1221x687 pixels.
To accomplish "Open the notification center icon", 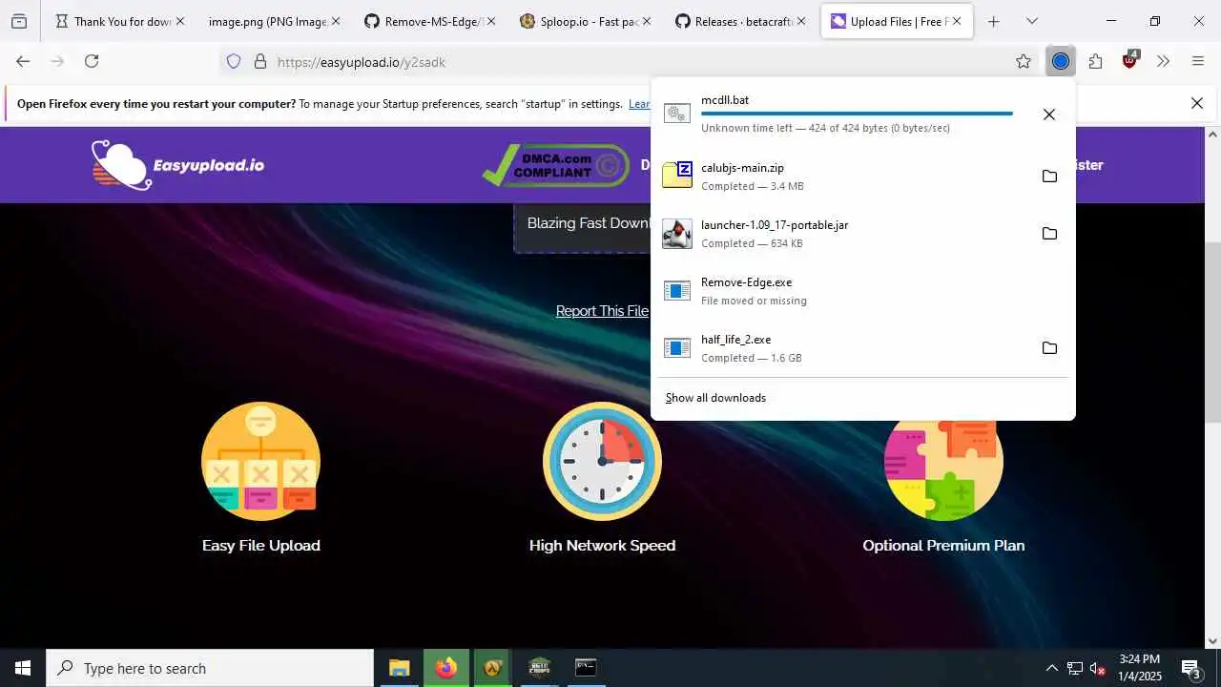I will point(1190,668).
